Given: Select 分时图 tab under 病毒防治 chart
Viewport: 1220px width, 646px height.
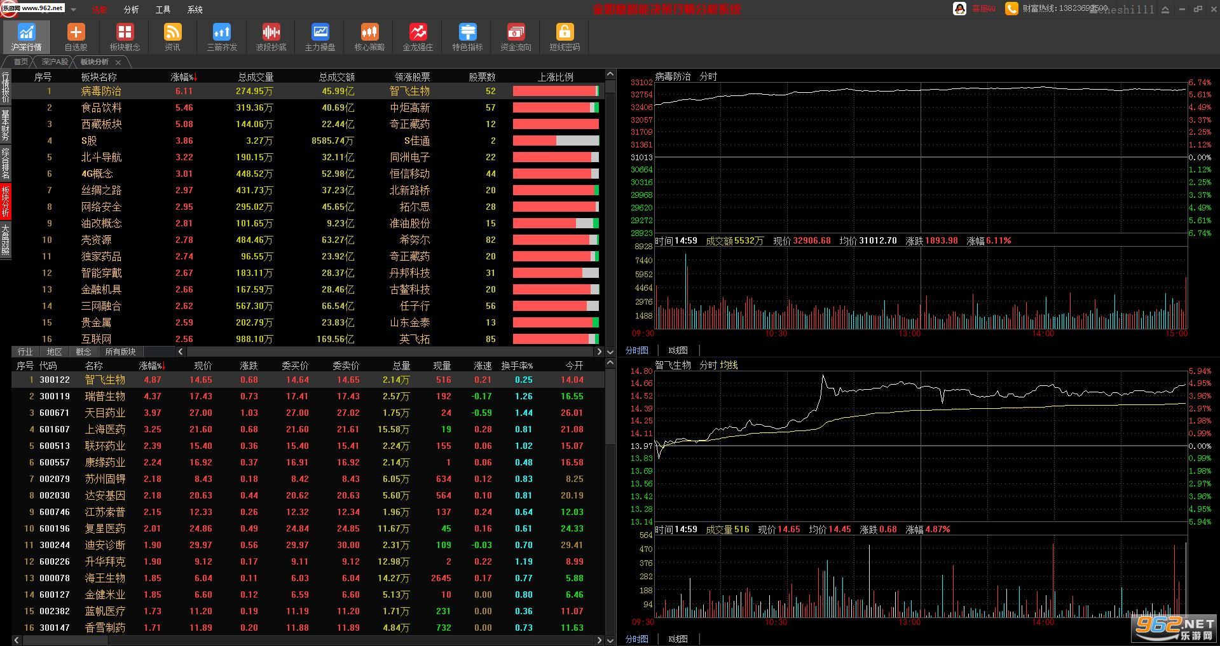Looking at the screenshot, I should [x=636, y=350].
